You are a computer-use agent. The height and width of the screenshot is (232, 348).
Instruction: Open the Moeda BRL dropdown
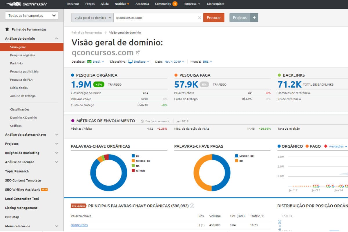[207, 62]
